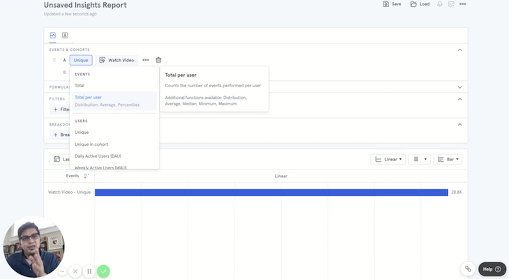Click the Save report icon
Image resolution: width=509 pixels, height=279 pixels.
pyautogui.click(x=386, y=4)
